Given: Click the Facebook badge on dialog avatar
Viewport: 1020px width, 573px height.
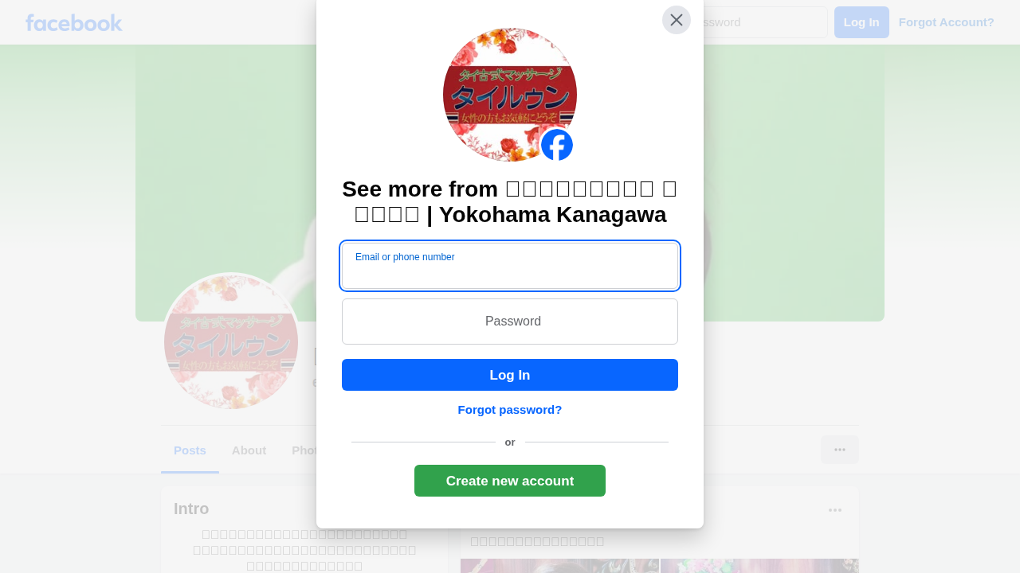Looking at the screenshot, I should click(x=557, y=145).
